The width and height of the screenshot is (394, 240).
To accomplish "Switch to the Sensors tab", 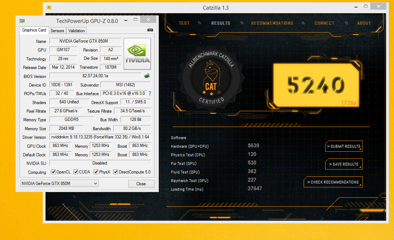I will coord(57,31).
